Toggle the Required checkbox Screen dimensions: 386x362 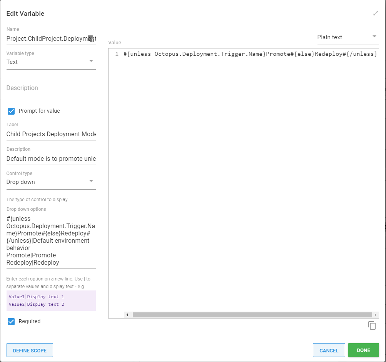12,322
